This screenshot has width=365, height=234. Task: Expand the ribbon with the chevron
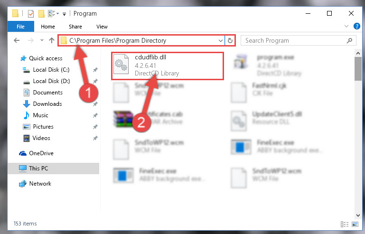coord(346,26)
